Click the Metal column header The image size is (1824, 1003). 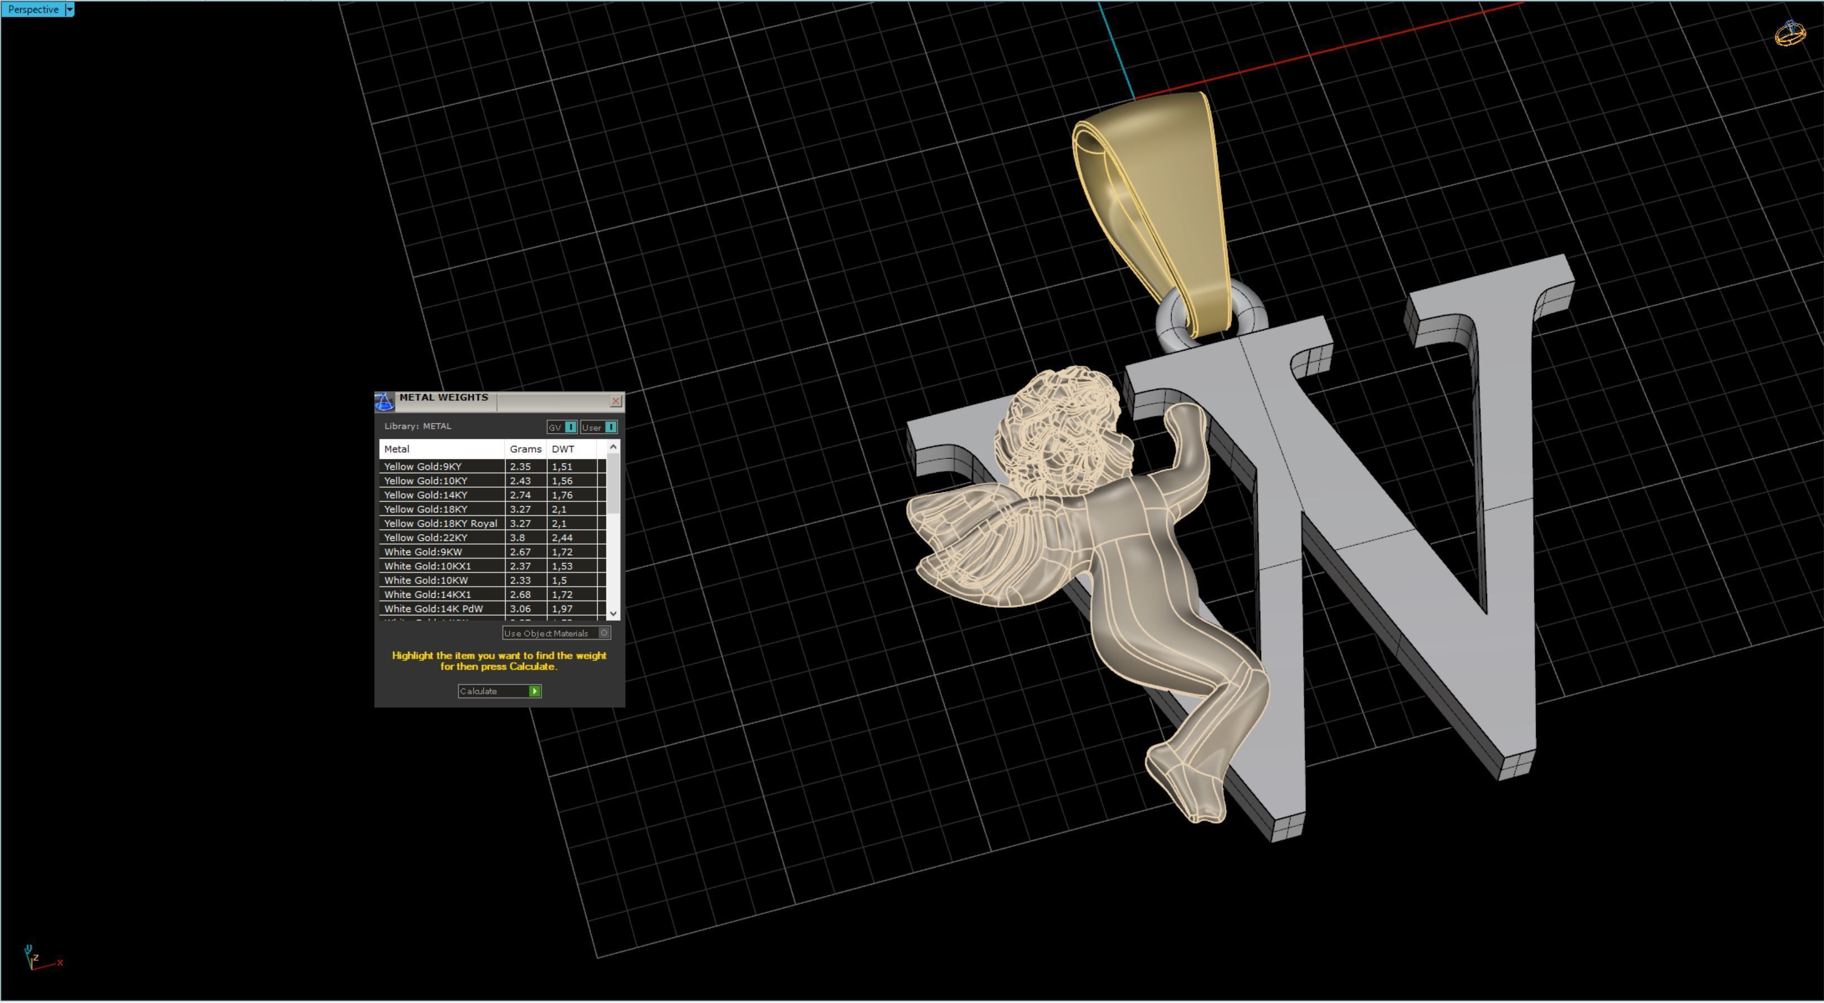(x=397, y=448)
